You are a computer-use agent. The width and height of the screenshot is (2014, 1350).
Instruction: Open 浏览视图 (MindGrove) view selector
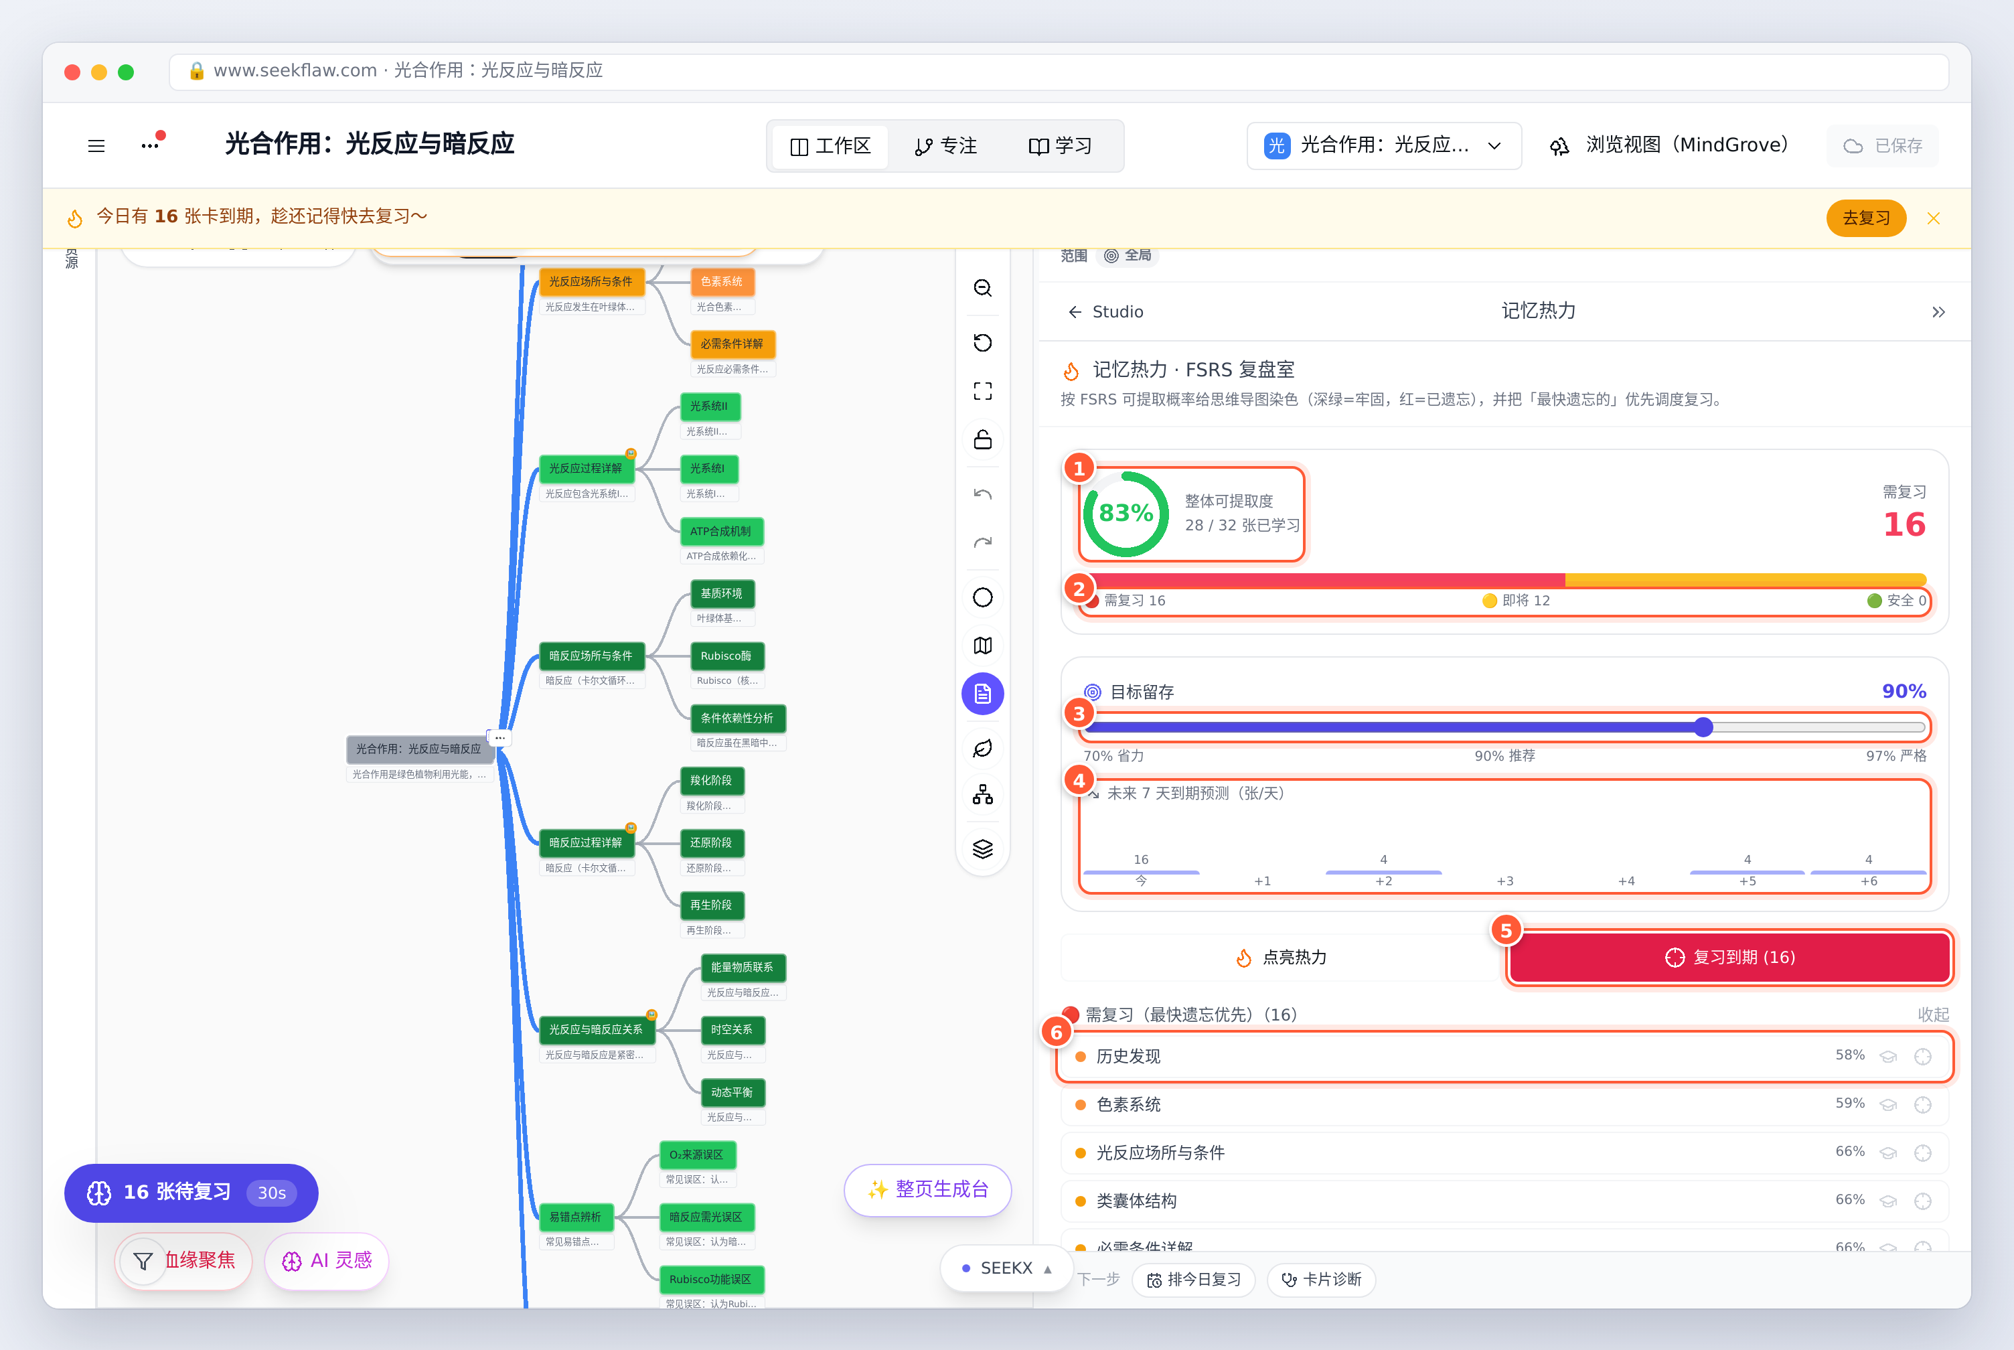[x=1668, y=145]
